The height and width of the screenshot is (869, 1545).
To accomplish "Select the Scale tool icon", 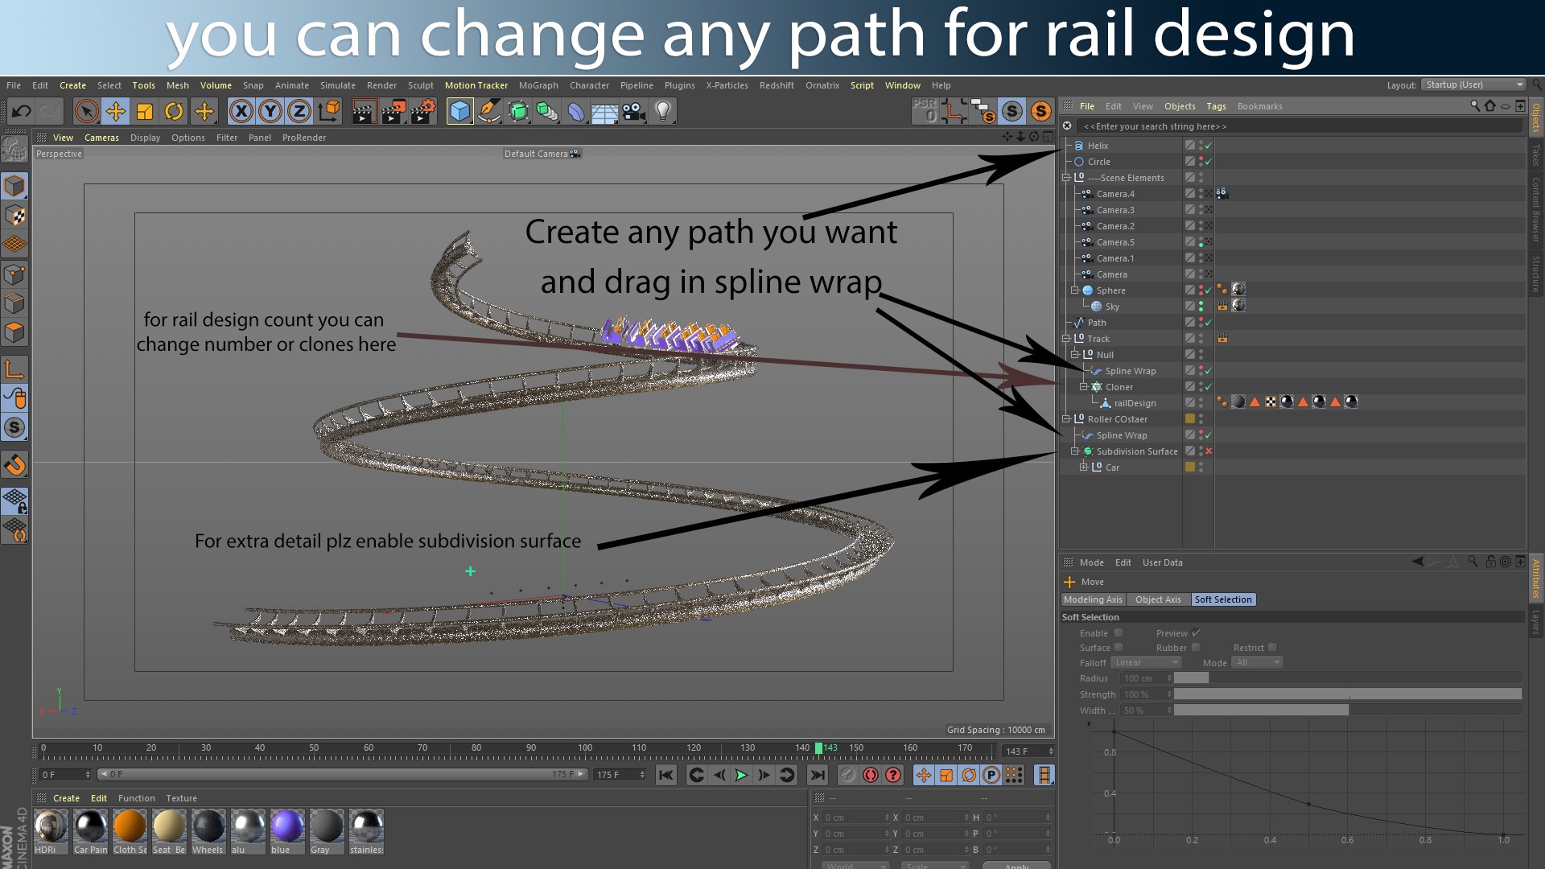I will [x=145, y=111].
